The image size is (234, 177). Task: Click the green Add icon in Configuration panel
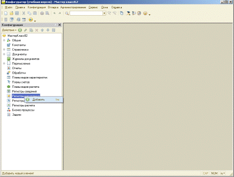(x=20, y=30)
